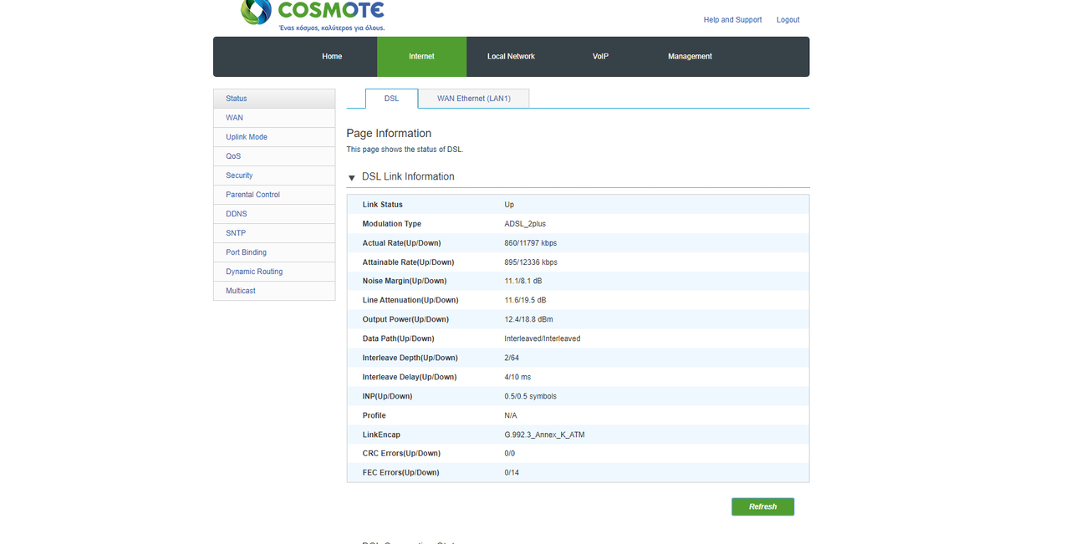Switch to the DSL tab
This screenshot has width=1070, height=544.
pyautogui.click(x=391, y=99)
